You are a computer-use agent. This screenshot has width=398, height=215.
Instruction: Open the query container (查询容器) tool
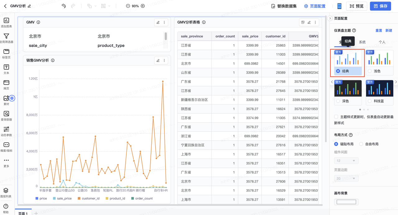pyautogui.click(x=6, y=114)
